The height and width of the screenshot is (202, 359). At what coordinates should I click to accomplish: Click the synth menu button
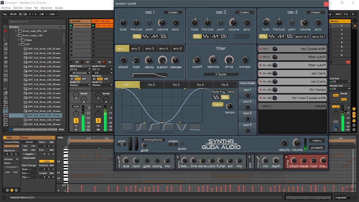coord(317,141)
